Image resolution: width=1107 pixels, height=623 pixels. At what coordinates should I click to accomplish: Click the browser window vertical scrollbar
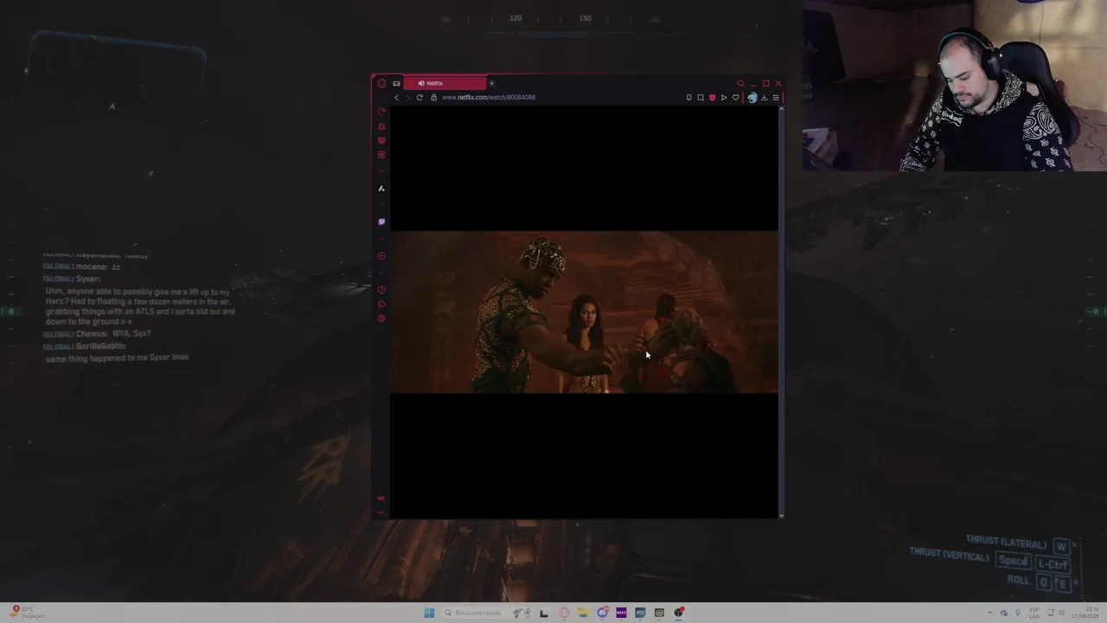(781, 311)
